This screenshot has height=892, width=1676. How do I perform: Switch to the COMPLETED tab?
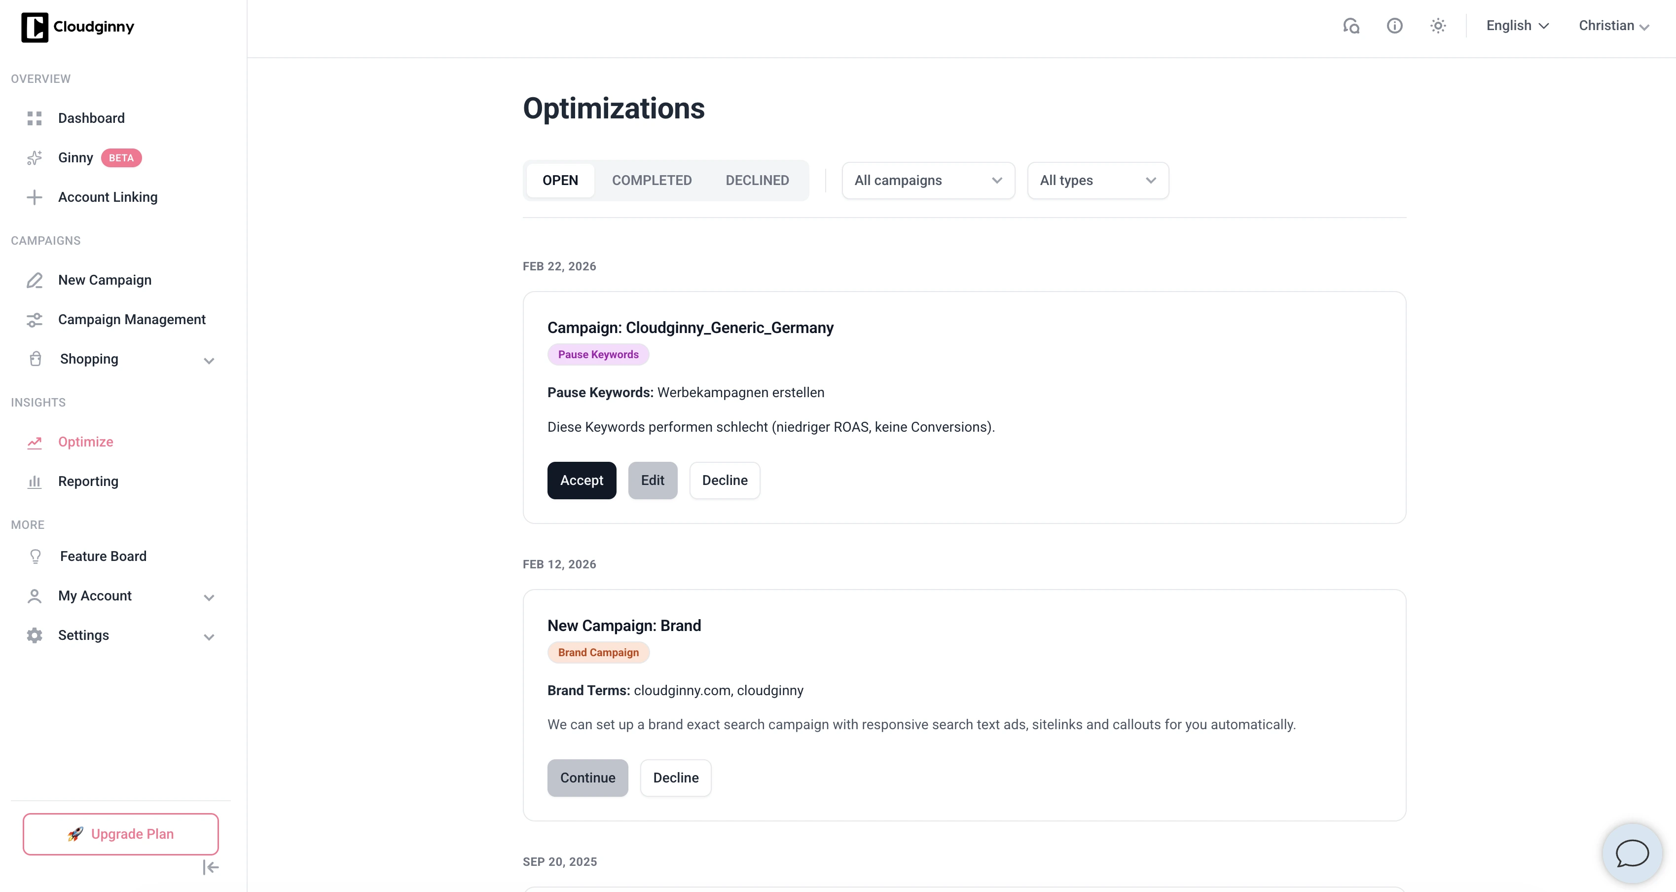[651, 181]
